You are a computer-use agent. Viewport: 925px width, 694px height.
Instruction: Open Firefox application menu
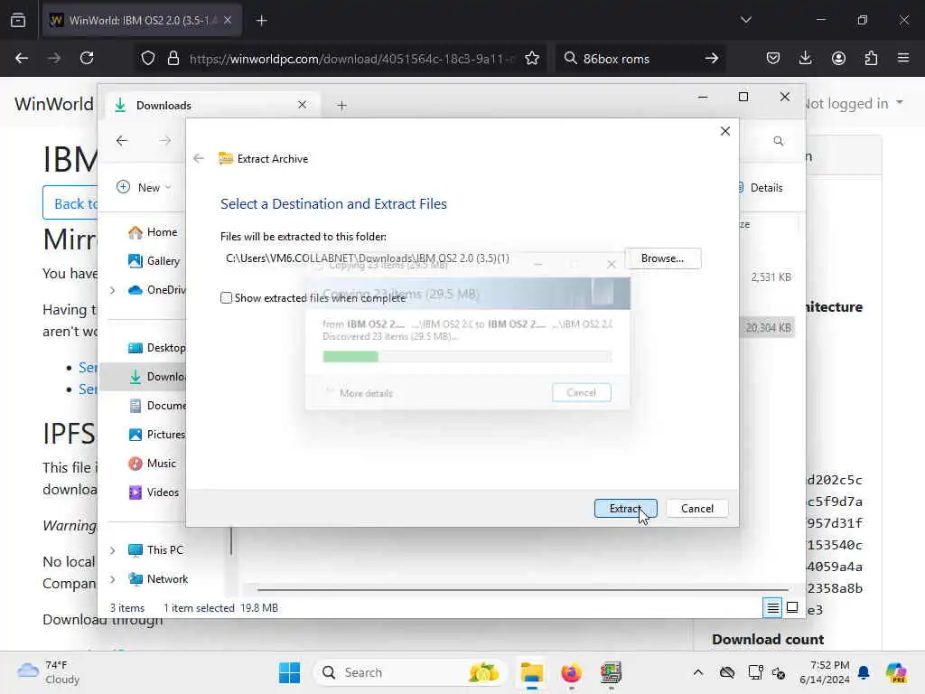click(903, 58)
